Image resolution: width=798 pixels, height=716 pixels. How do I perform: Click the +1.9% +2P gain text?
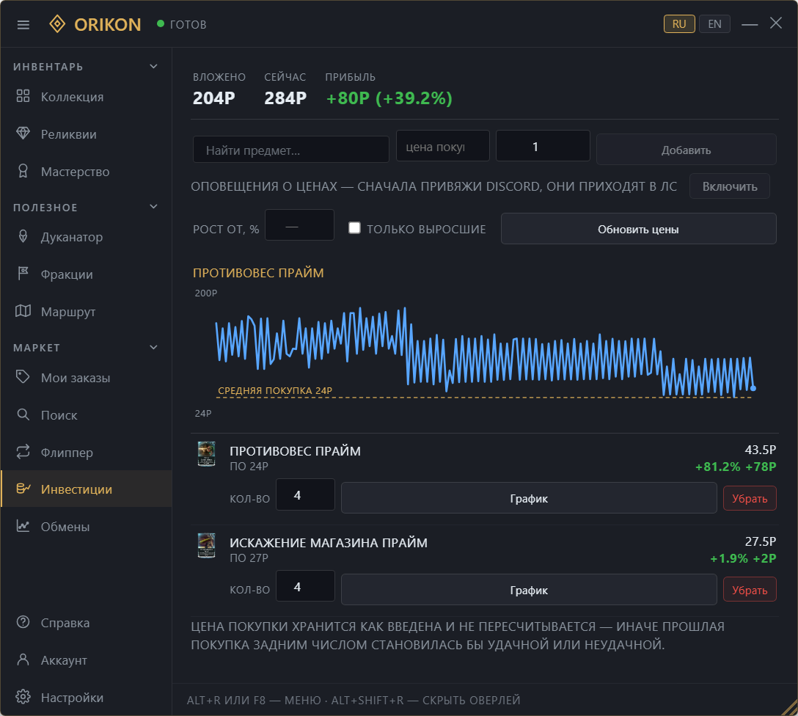click(743, 558)
